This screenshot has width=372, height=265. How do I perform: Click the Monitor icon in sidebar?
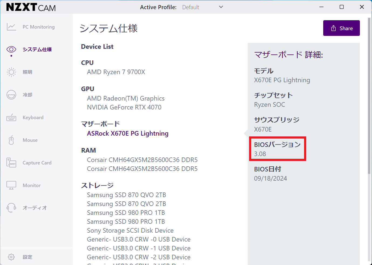pyautogui.click(x=11, y=185)
